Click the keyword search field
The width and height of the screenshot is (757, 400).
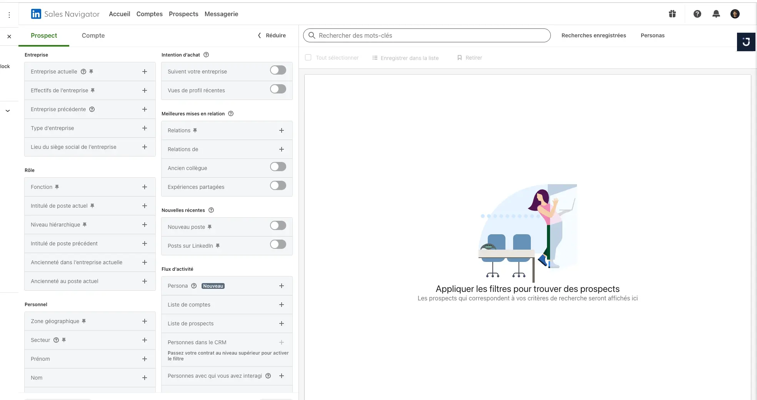(427, 36)
